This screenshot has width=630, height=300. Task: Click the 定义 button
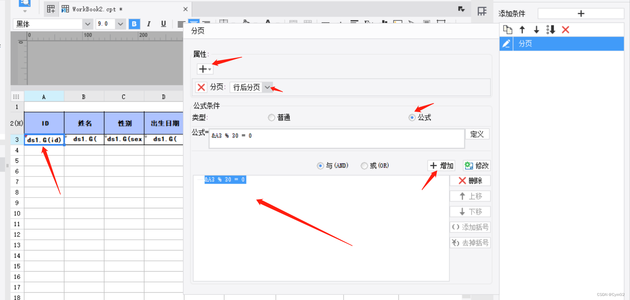click(x=477, y=134)
